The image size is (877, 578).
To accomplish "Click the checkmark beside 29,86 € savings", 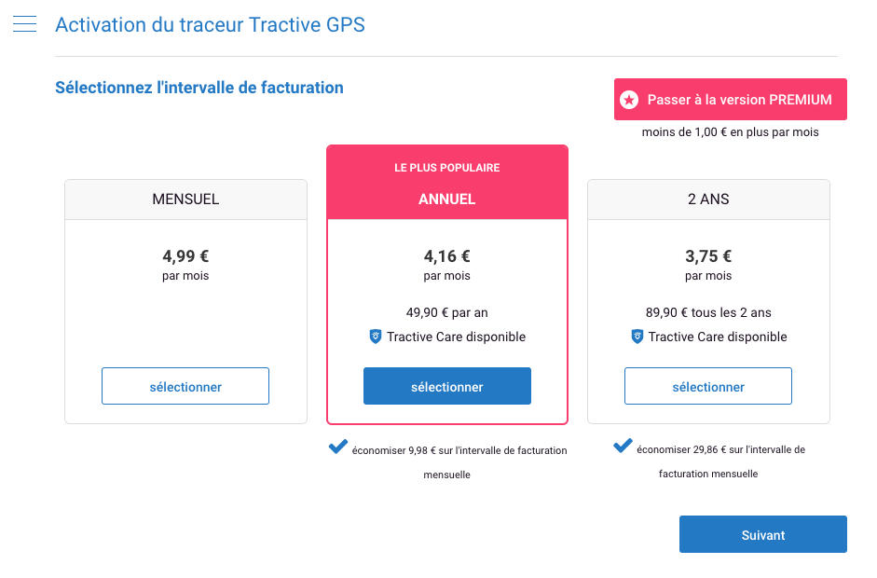I will tap(623, 446).
